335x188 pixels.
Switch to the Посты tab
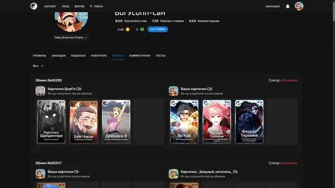[x=161, y=55]
